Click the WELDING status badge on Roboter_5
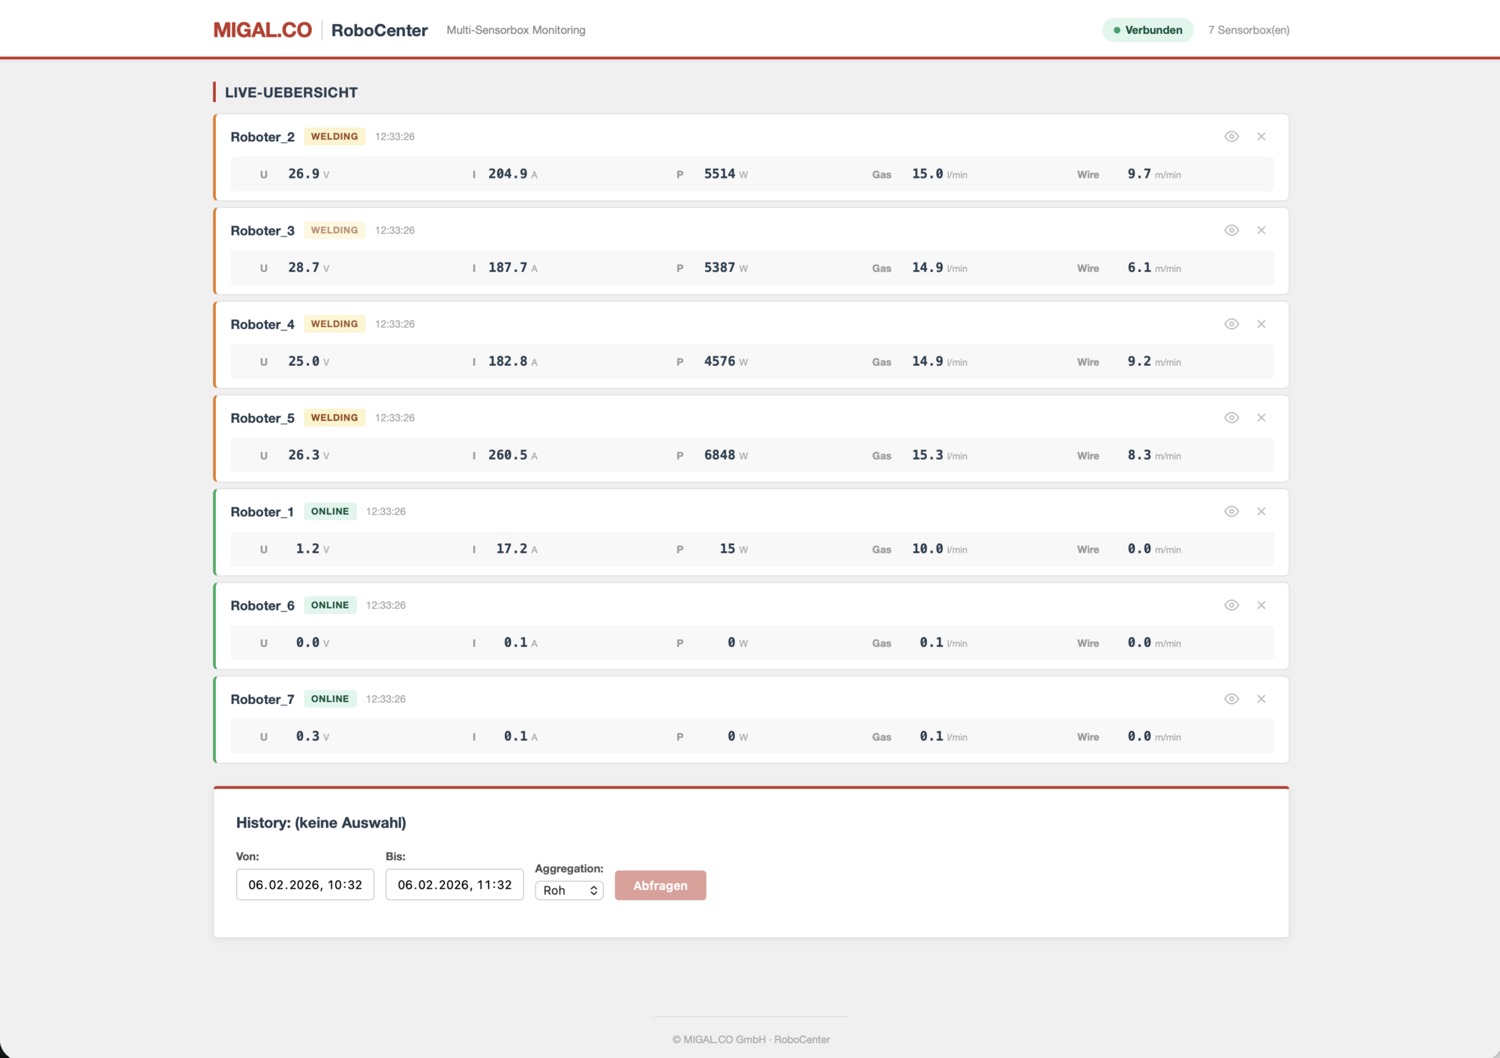1500x1058 pixels. pos(334,418)
